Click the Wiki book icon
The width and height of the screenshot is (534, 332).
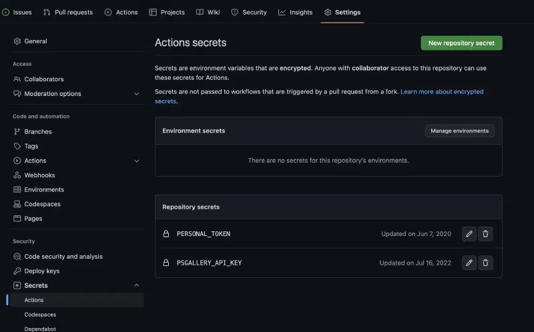tap(200, 12)
